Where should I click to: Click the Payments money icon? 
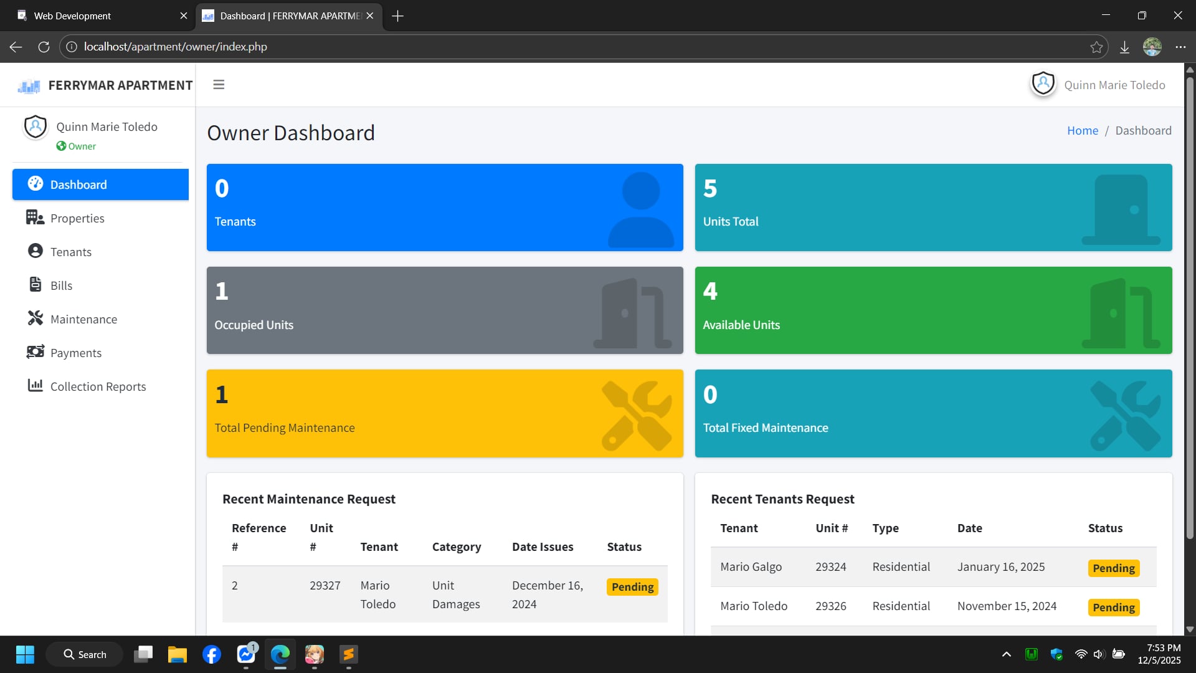coord(35,352)
